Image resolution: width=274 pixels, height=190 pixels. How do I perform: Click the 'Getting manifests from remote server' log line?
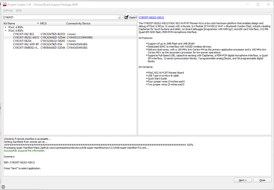coord(26,142)
